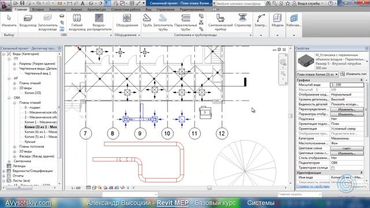Screen dimensions: 370x208
Task: Open the Главная ribbon tab
Action: pos(21,9)
